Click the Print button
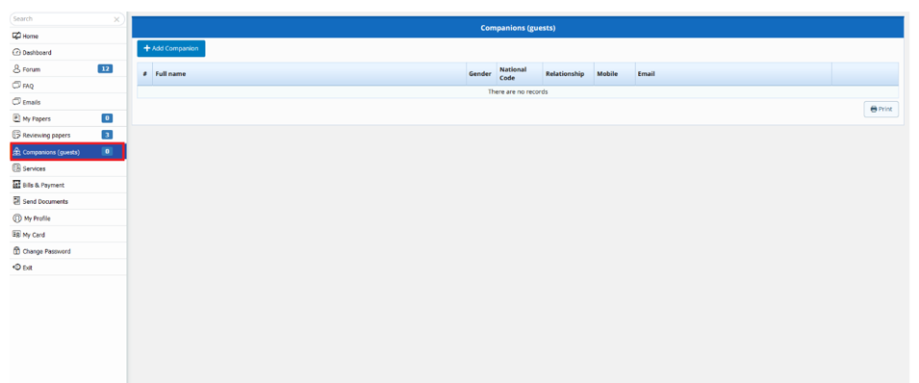The image size is (919, 383). (881, 109)
